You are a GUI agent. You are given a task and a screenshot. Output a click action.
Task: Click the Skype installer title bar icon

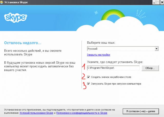click(x=2, y=2)
